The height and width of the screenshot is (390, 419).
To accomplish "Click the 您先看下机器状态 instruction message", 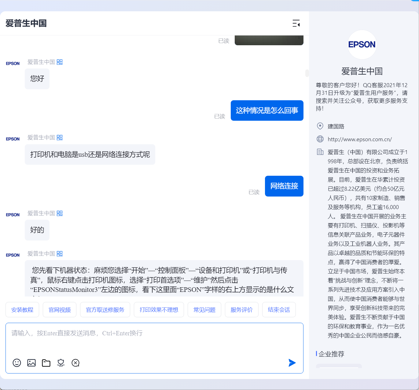I will point(164,278).
